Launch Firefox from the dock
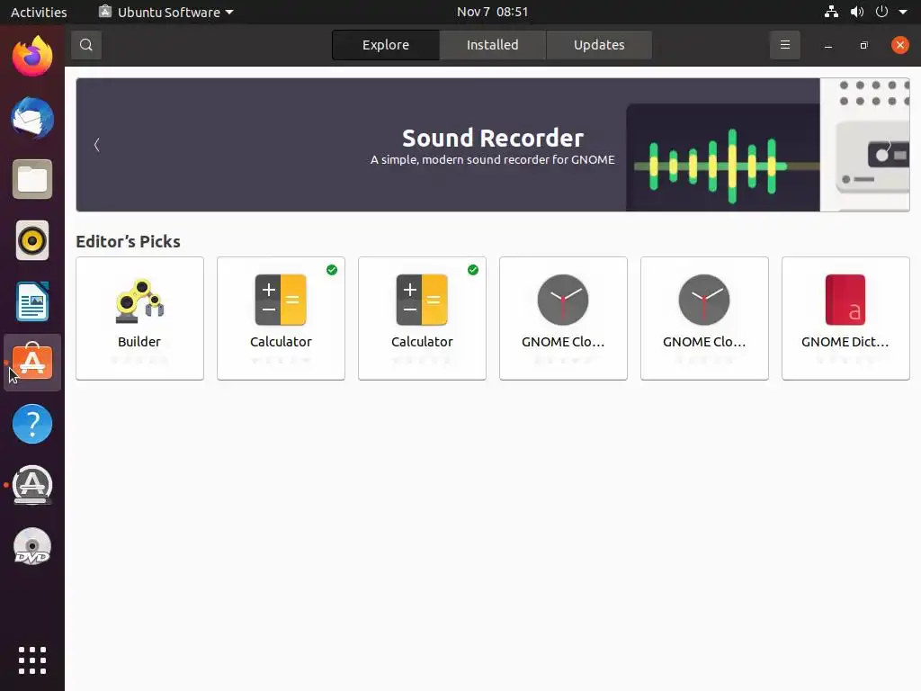Screen dimensions: 921x691 32,56
